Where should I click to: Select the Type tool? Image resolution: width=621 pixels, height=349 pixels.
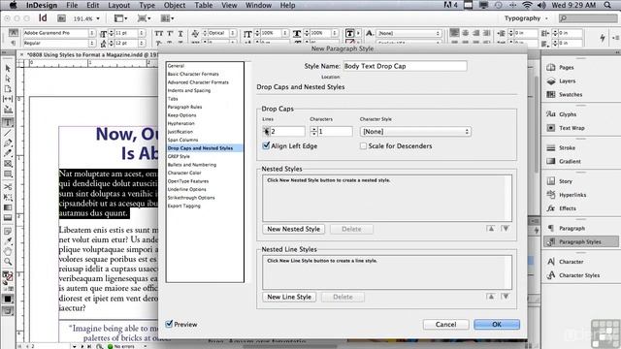coord(8,122)
